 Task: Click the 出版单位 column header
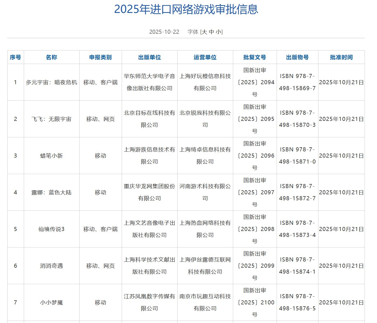[x=150, y=57]
